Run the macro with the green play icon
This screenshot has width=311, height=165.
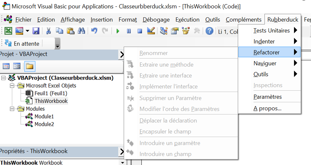118,31
